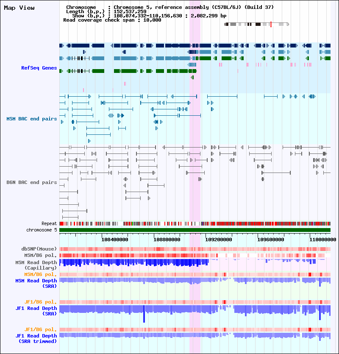Select the B6N BAC end pairs track label
Screen dimensions: 339x354
[x=32, y=182]
